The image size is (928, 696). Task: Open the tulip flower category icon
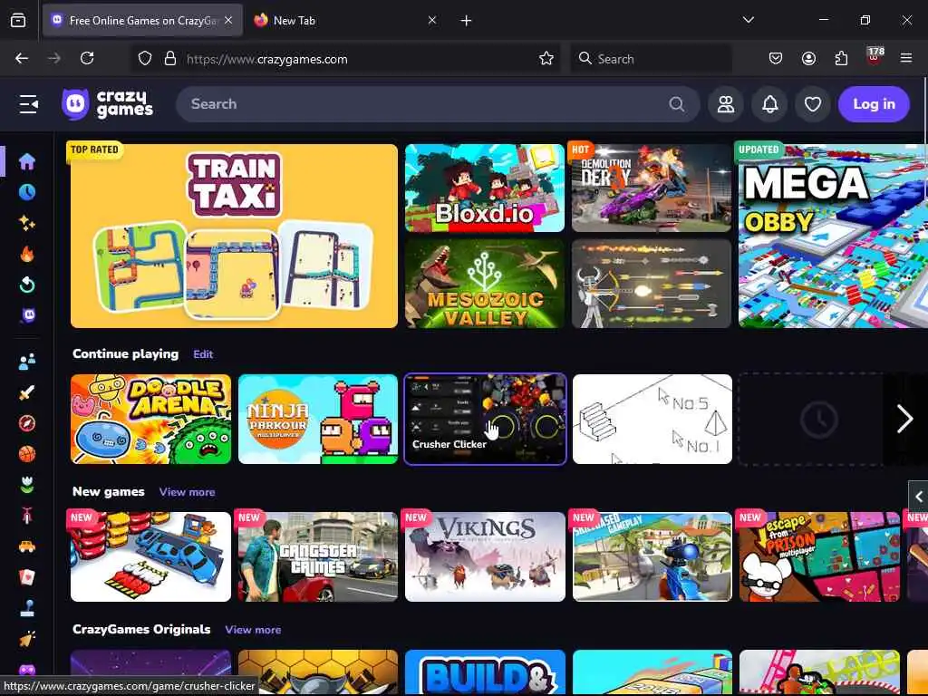26,485
